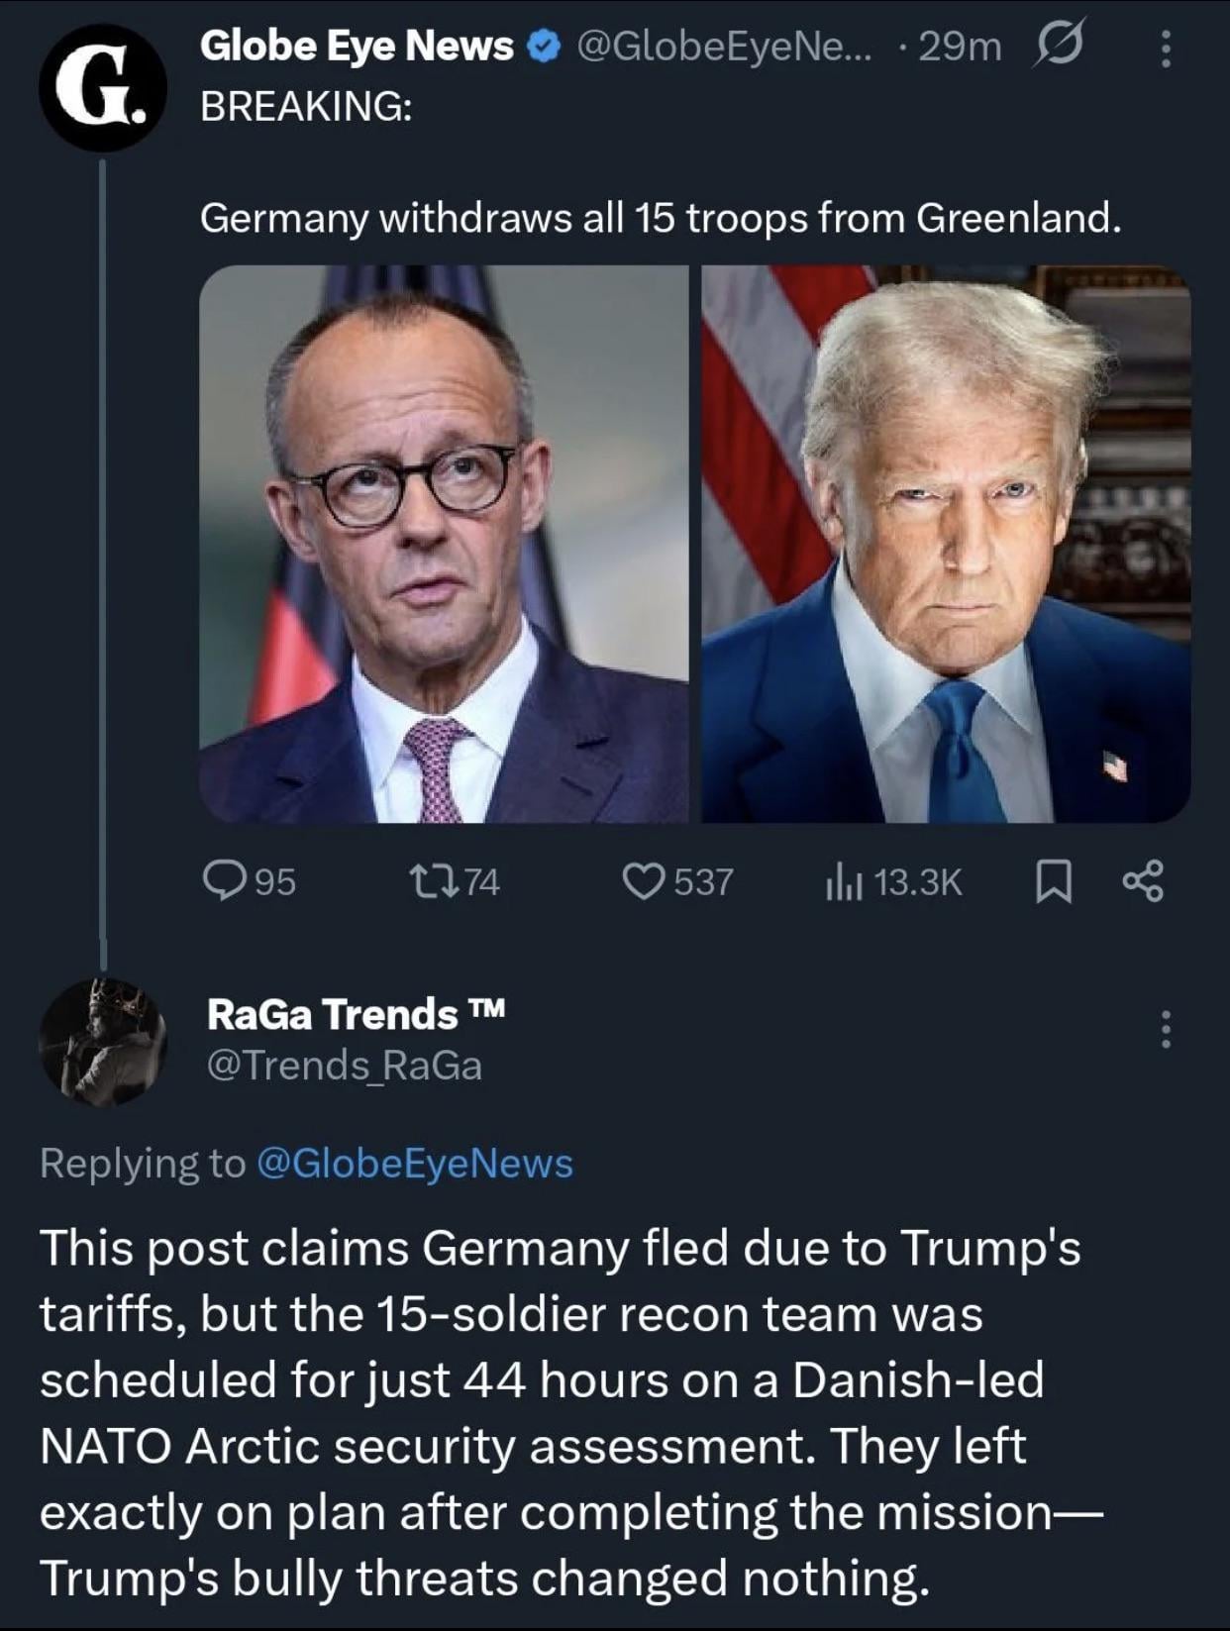
Task: Repost the Globe Eye News tweet
Action: tap(454, 880)
